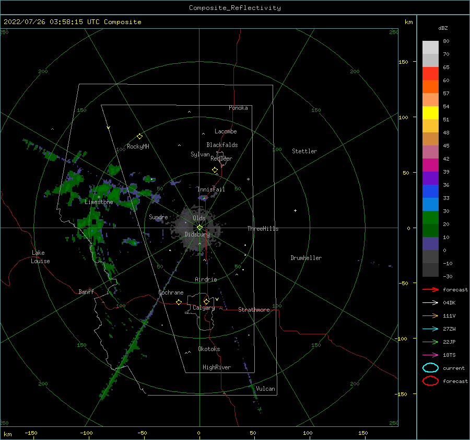Click the red forecast arrow in legend
470x440 pixels.
[430, 289]
